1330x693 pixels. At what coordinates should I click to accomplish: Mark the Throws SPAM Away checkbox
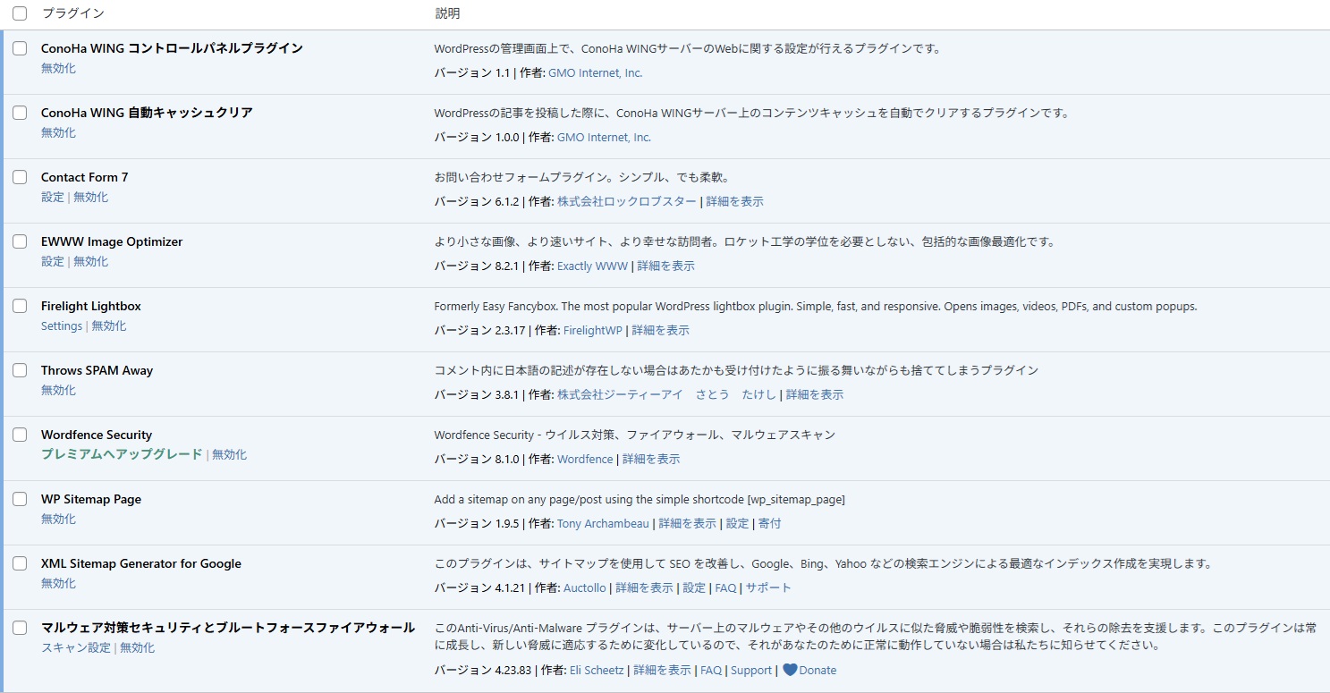pyautogui.click(x=20, y=370)
